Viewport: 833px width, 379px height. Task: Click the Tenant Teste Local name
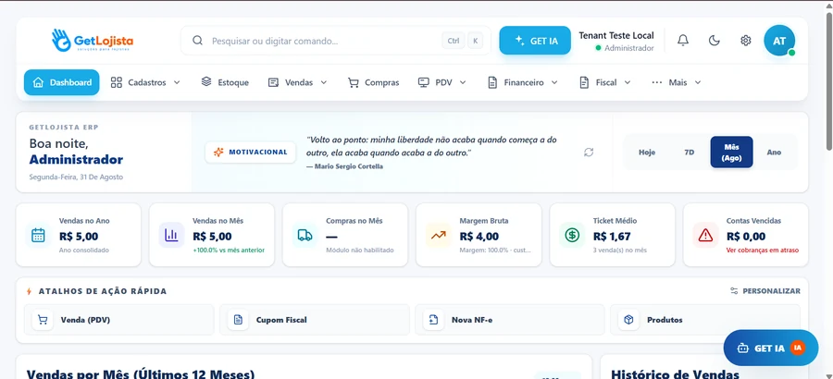[x=616, y=35]
